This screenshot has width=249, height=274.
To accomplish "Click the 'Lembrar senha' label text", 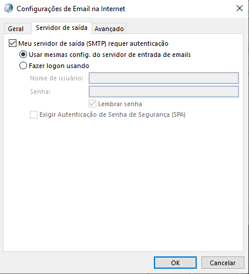I will 120,104.
